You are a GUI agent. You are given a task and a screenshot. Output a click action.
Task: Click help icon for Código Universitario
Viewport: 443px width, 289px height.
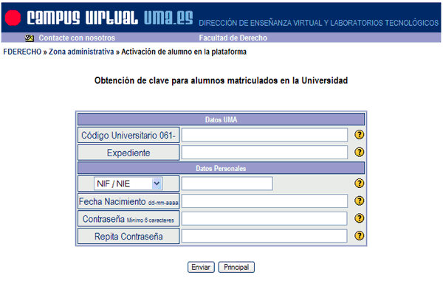pyautogui.click(x=359, y=135)
